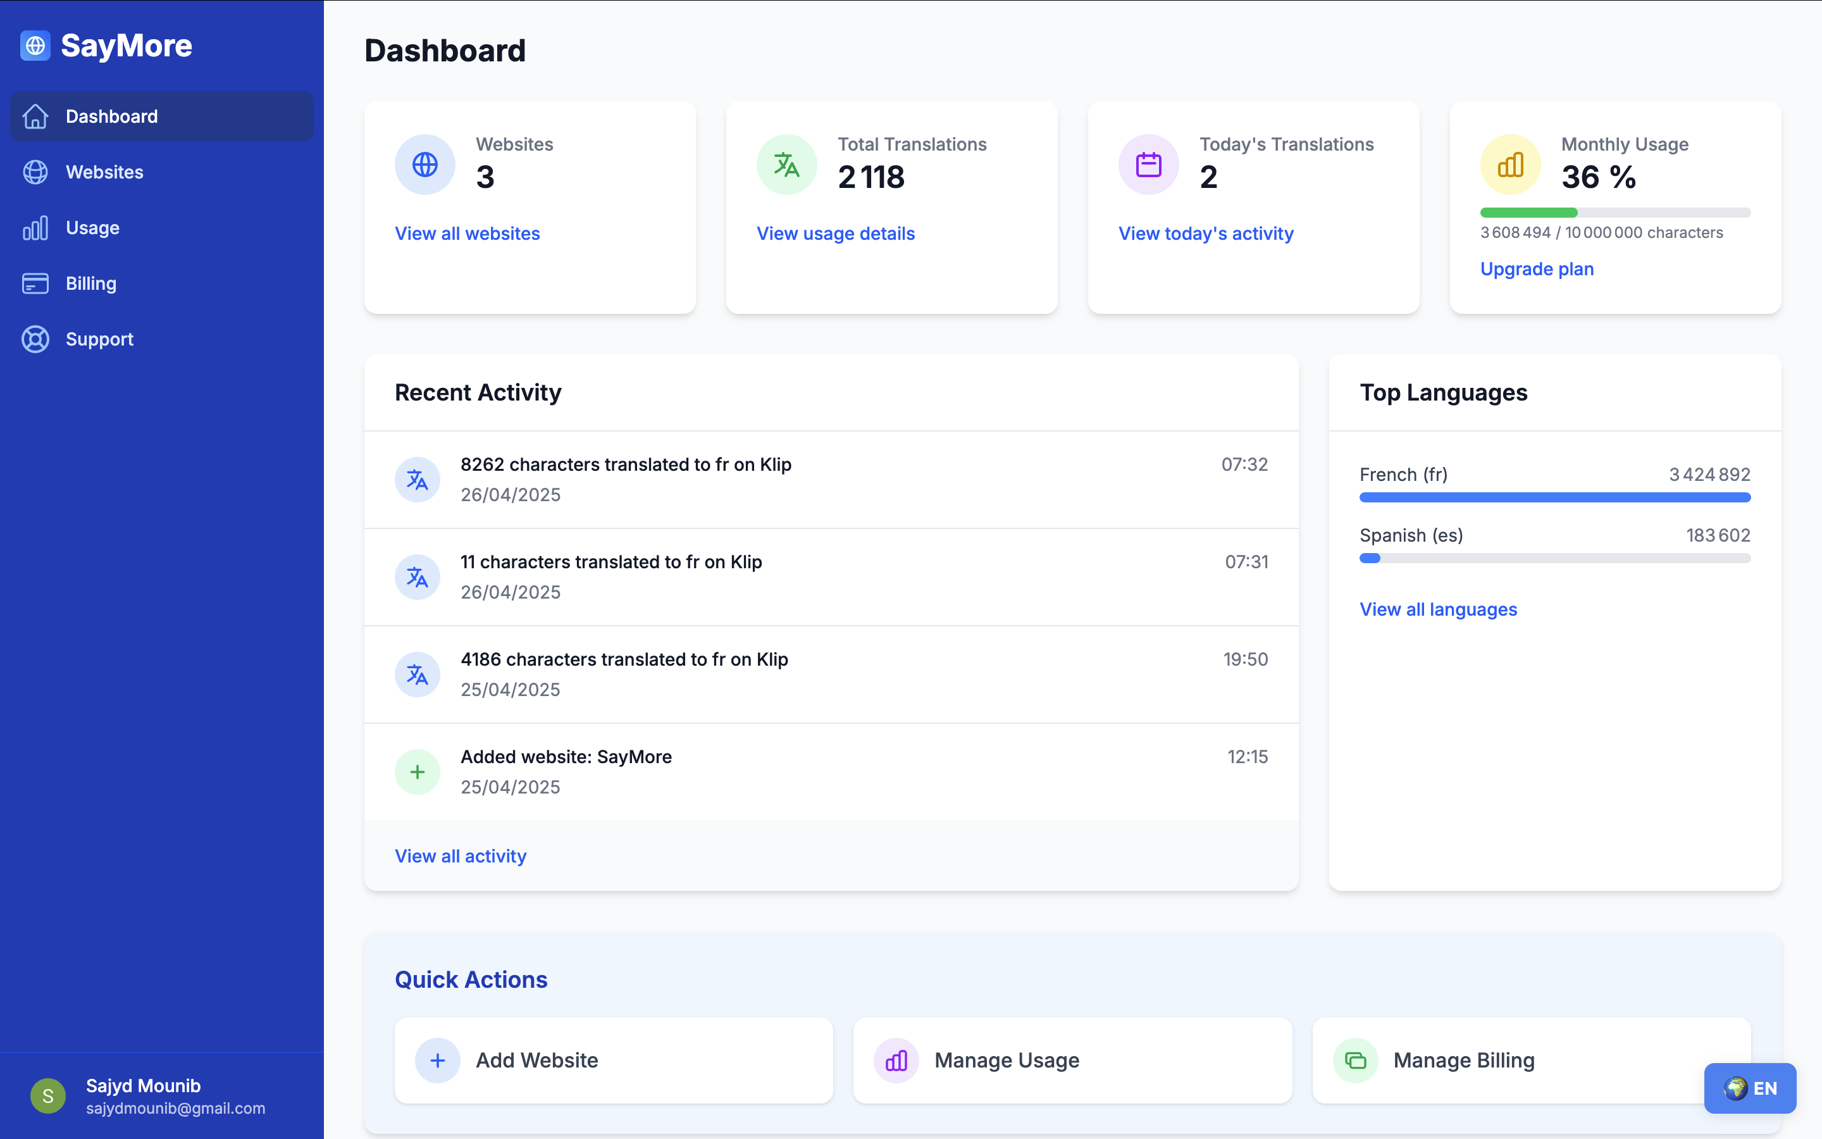The image size is (1822, 1139).
Task: Click the card icon on Manage Billing
Action: coord(1355,1060)
